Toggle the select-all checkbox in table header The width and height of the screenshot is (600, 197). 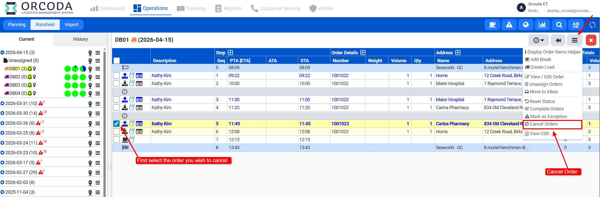(x=117, y=60)
